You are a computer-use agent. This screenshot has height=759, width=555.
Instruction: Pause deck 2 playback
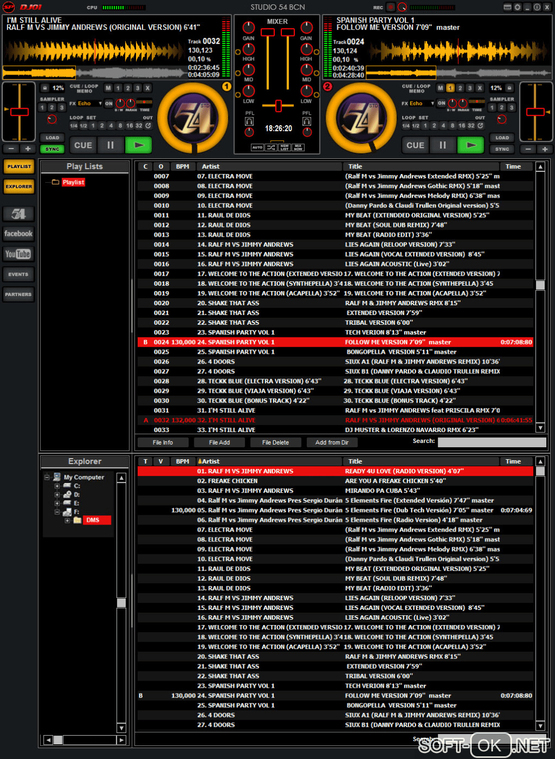point(442,145)
